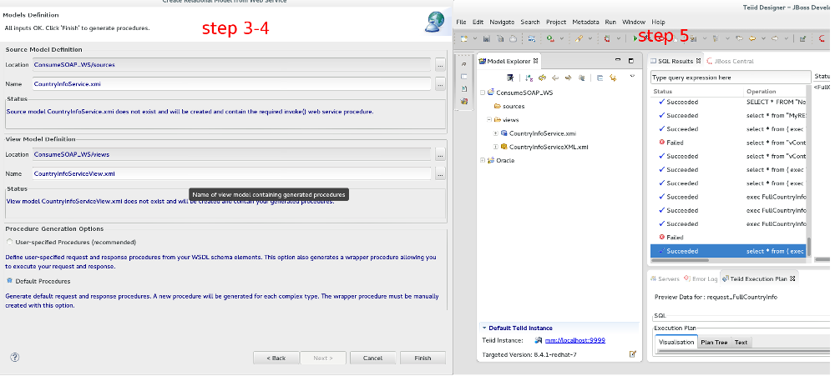
Task: Click the Save All toolbar icon
Action: [x=500, y=39]
